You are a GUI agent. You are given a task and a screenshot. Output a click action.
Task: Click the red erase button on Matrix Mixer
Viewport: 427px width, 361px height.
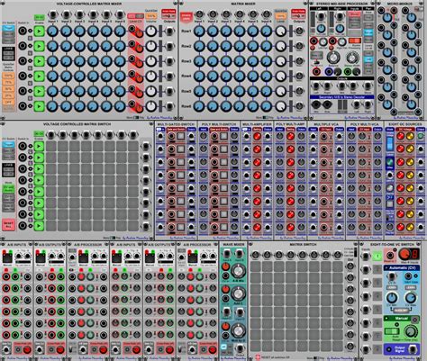coord(186,17)
